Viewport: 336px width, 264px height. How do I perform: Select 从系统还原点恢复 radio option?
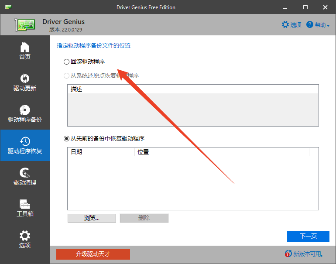click(x=67, y=75)
